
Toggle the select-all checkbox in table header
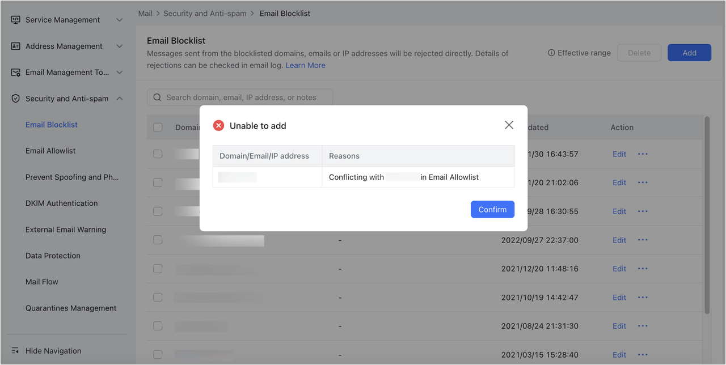157,127
